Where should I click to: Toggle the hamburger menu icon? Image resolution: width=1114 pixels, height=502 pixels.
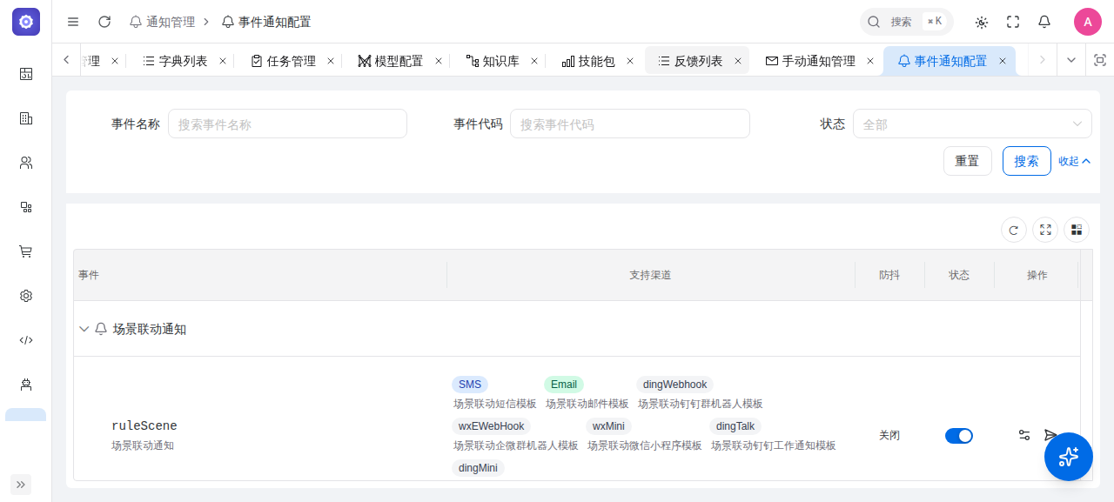[x=73, y=22]
